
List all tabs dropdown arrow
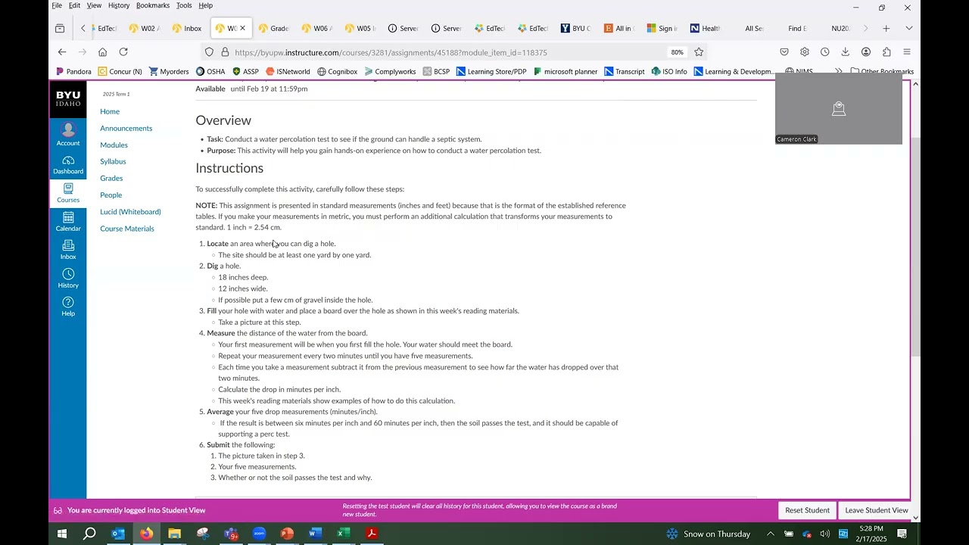point(909,29)
